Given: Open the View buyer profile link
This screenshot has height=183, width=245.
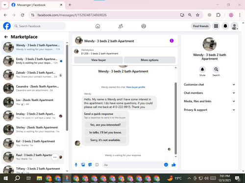Looking at the screenshot, I should [x=136, y=87].
